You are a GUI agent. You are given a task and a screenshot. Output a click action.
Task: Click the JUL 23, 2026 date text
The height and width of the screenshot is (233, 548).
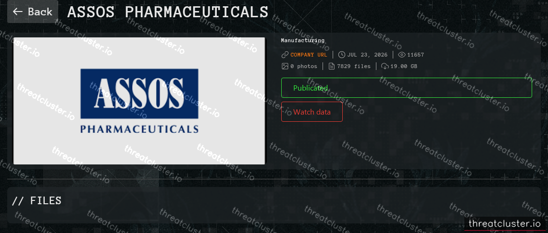coord(368,55)
